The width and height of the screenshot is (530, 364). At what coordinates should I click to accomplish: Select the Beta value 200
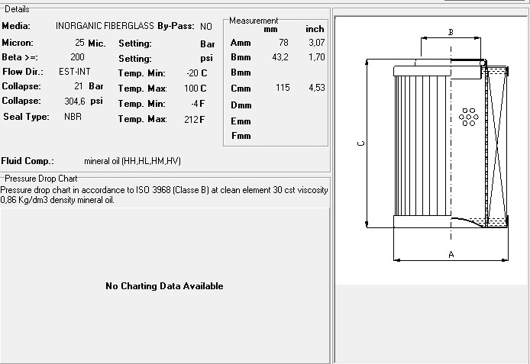pyautogui.click(x=77, y=57)
